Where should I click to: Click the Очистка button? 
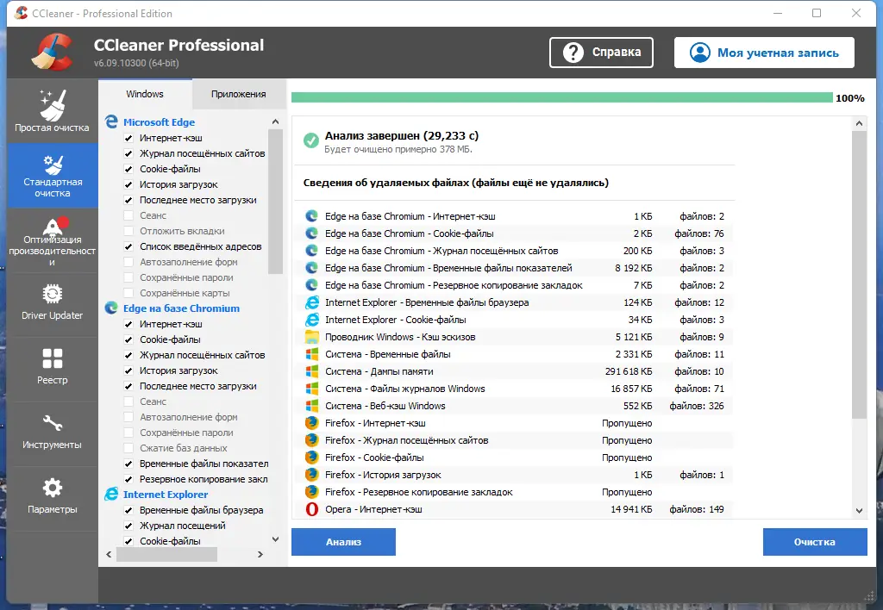point(815,542)
